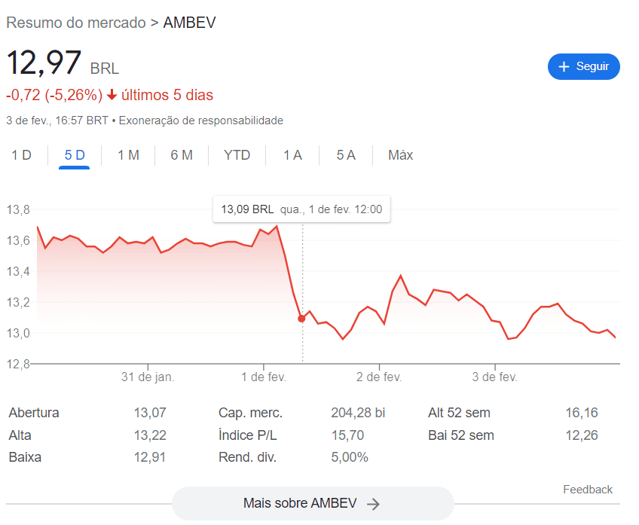Select the 1 A time range
This screenshot has width=639, height=525.
[x=292, y=155]
